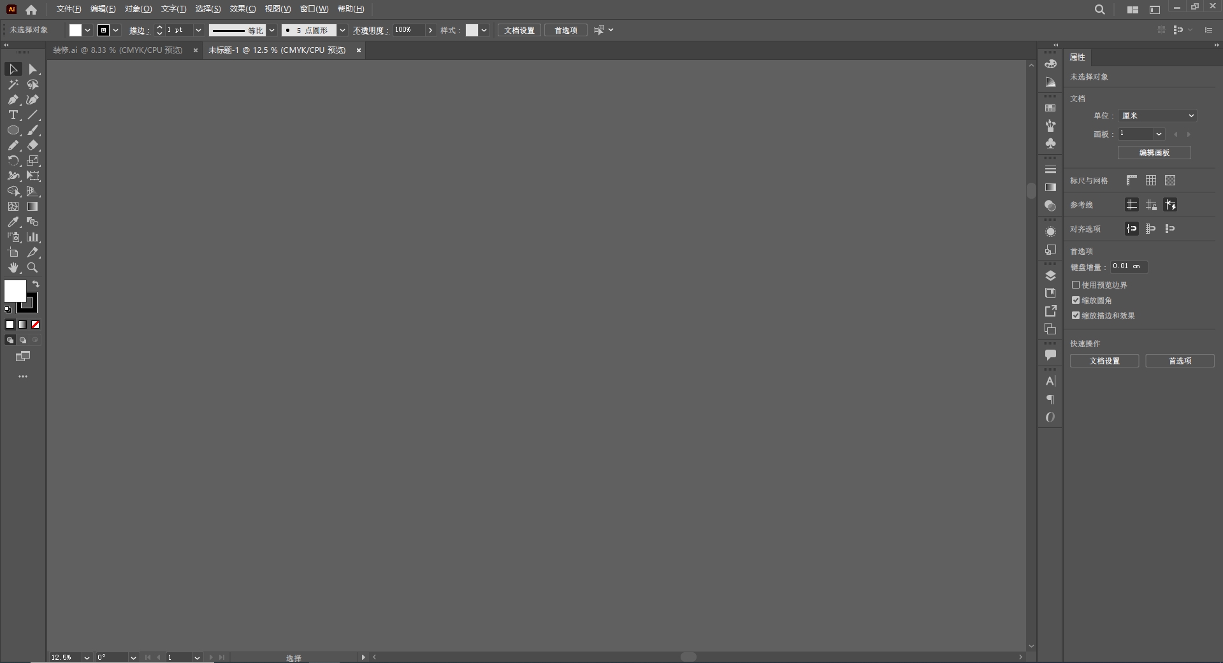Toggle snap to point in 对齐选项
The image size is (1223, 663).
pos(1132,229)
